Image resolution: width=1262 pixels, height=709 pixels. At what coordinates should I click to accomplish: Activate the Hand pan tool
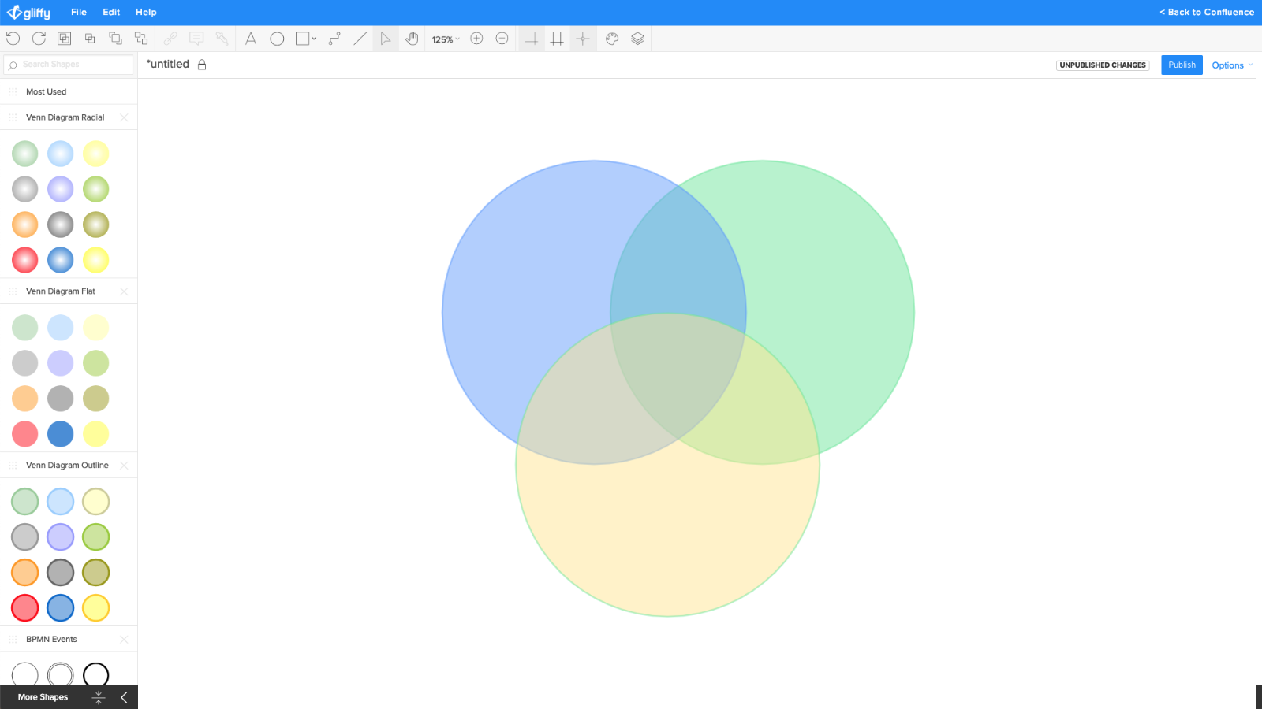[412, 38]
